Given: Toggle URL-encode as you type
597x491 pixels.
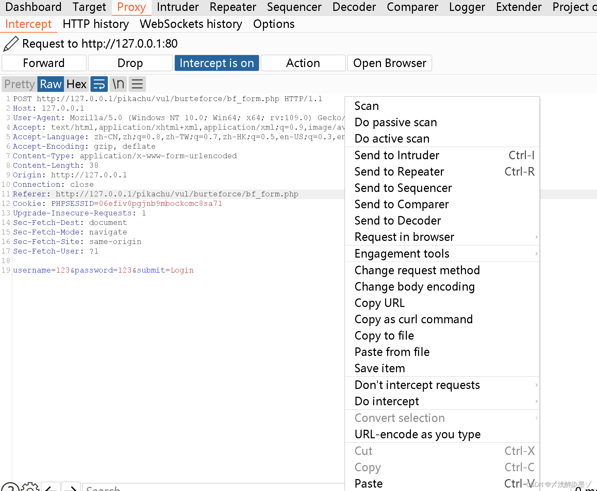Looking at the screenshot, I should 442,434.
